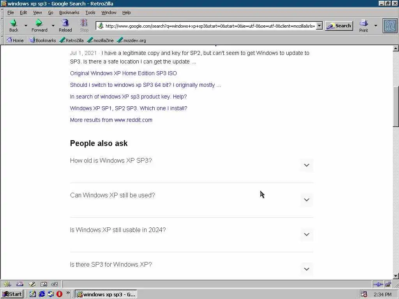Expand the quick launch overflow chevron
399x299 pixels.
(x=68, y=293)
